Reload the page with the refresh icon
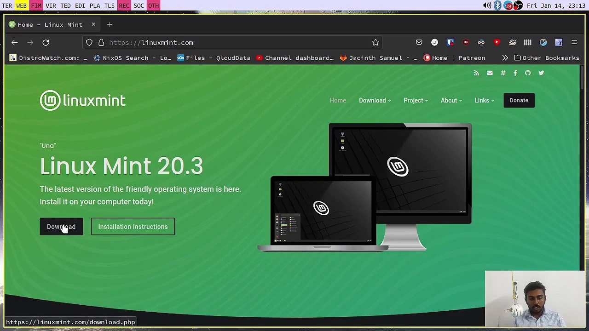Image resolution: width=589 pixels, height=331 pixels. (46, 42)
